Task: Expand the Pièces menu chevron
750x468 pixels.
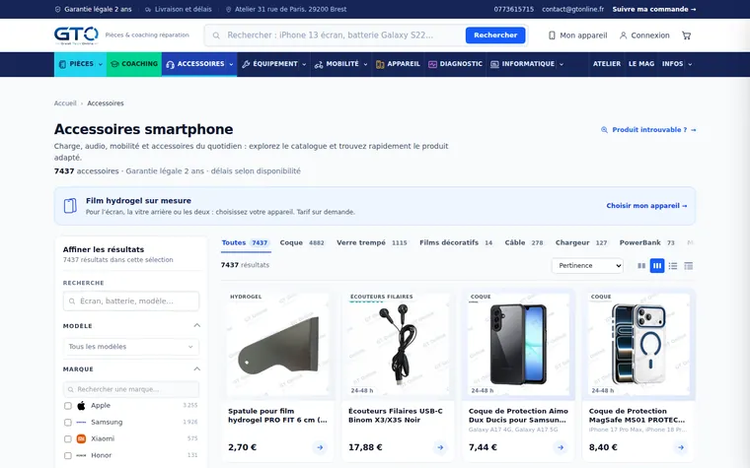Action: click(x=101, y=64)
